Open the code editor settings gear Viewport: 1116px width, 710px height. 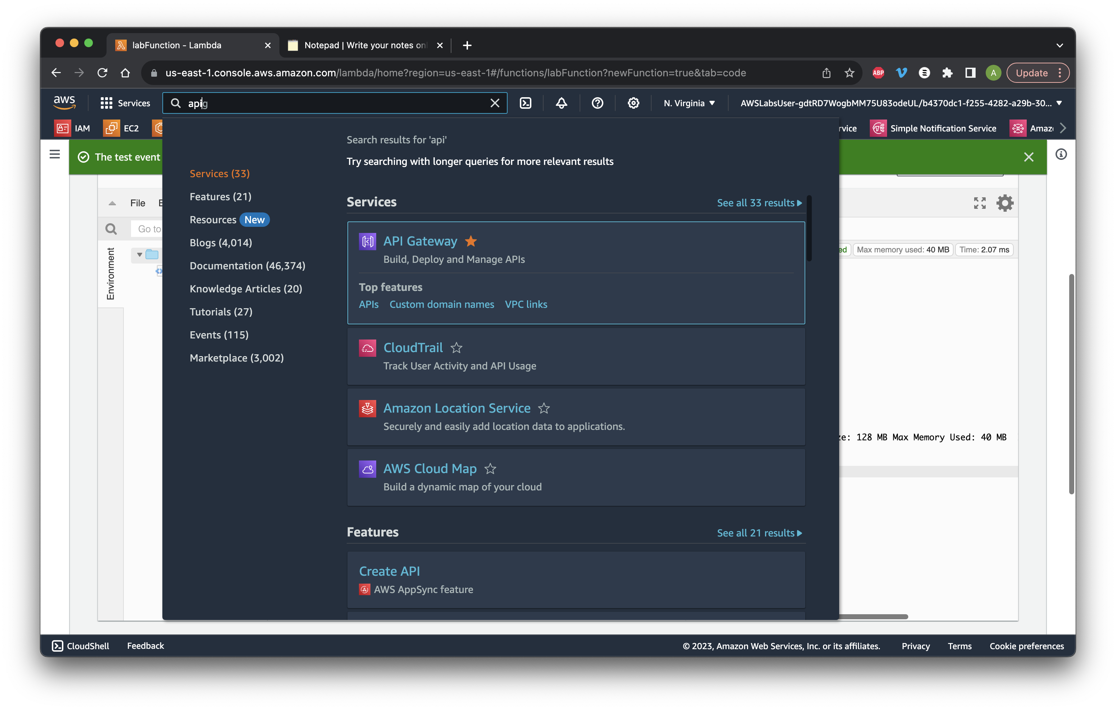[x=1005, y=203]
